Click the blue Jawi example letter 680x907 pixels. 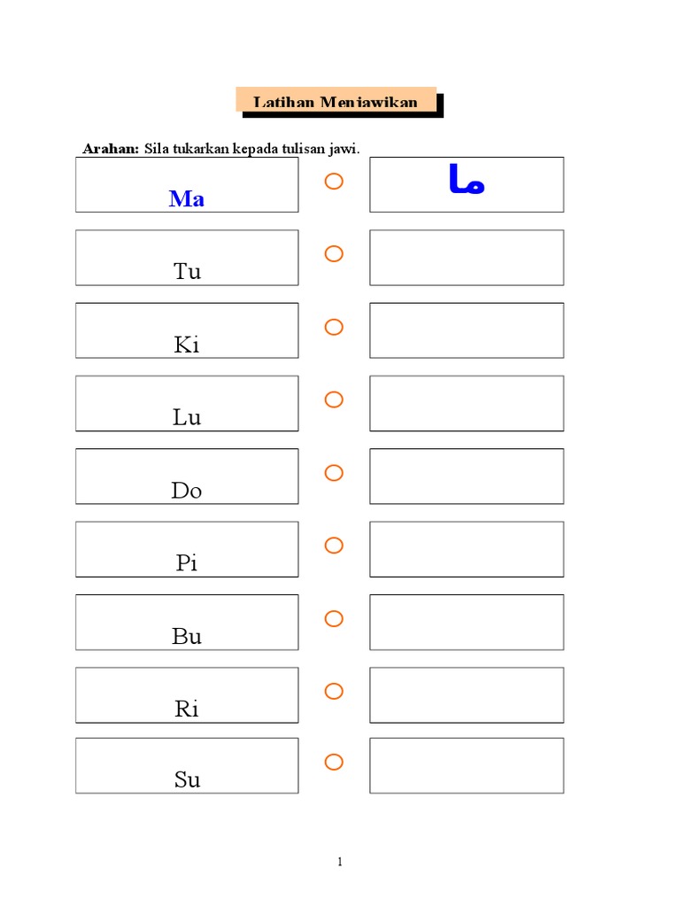point(467,180)
